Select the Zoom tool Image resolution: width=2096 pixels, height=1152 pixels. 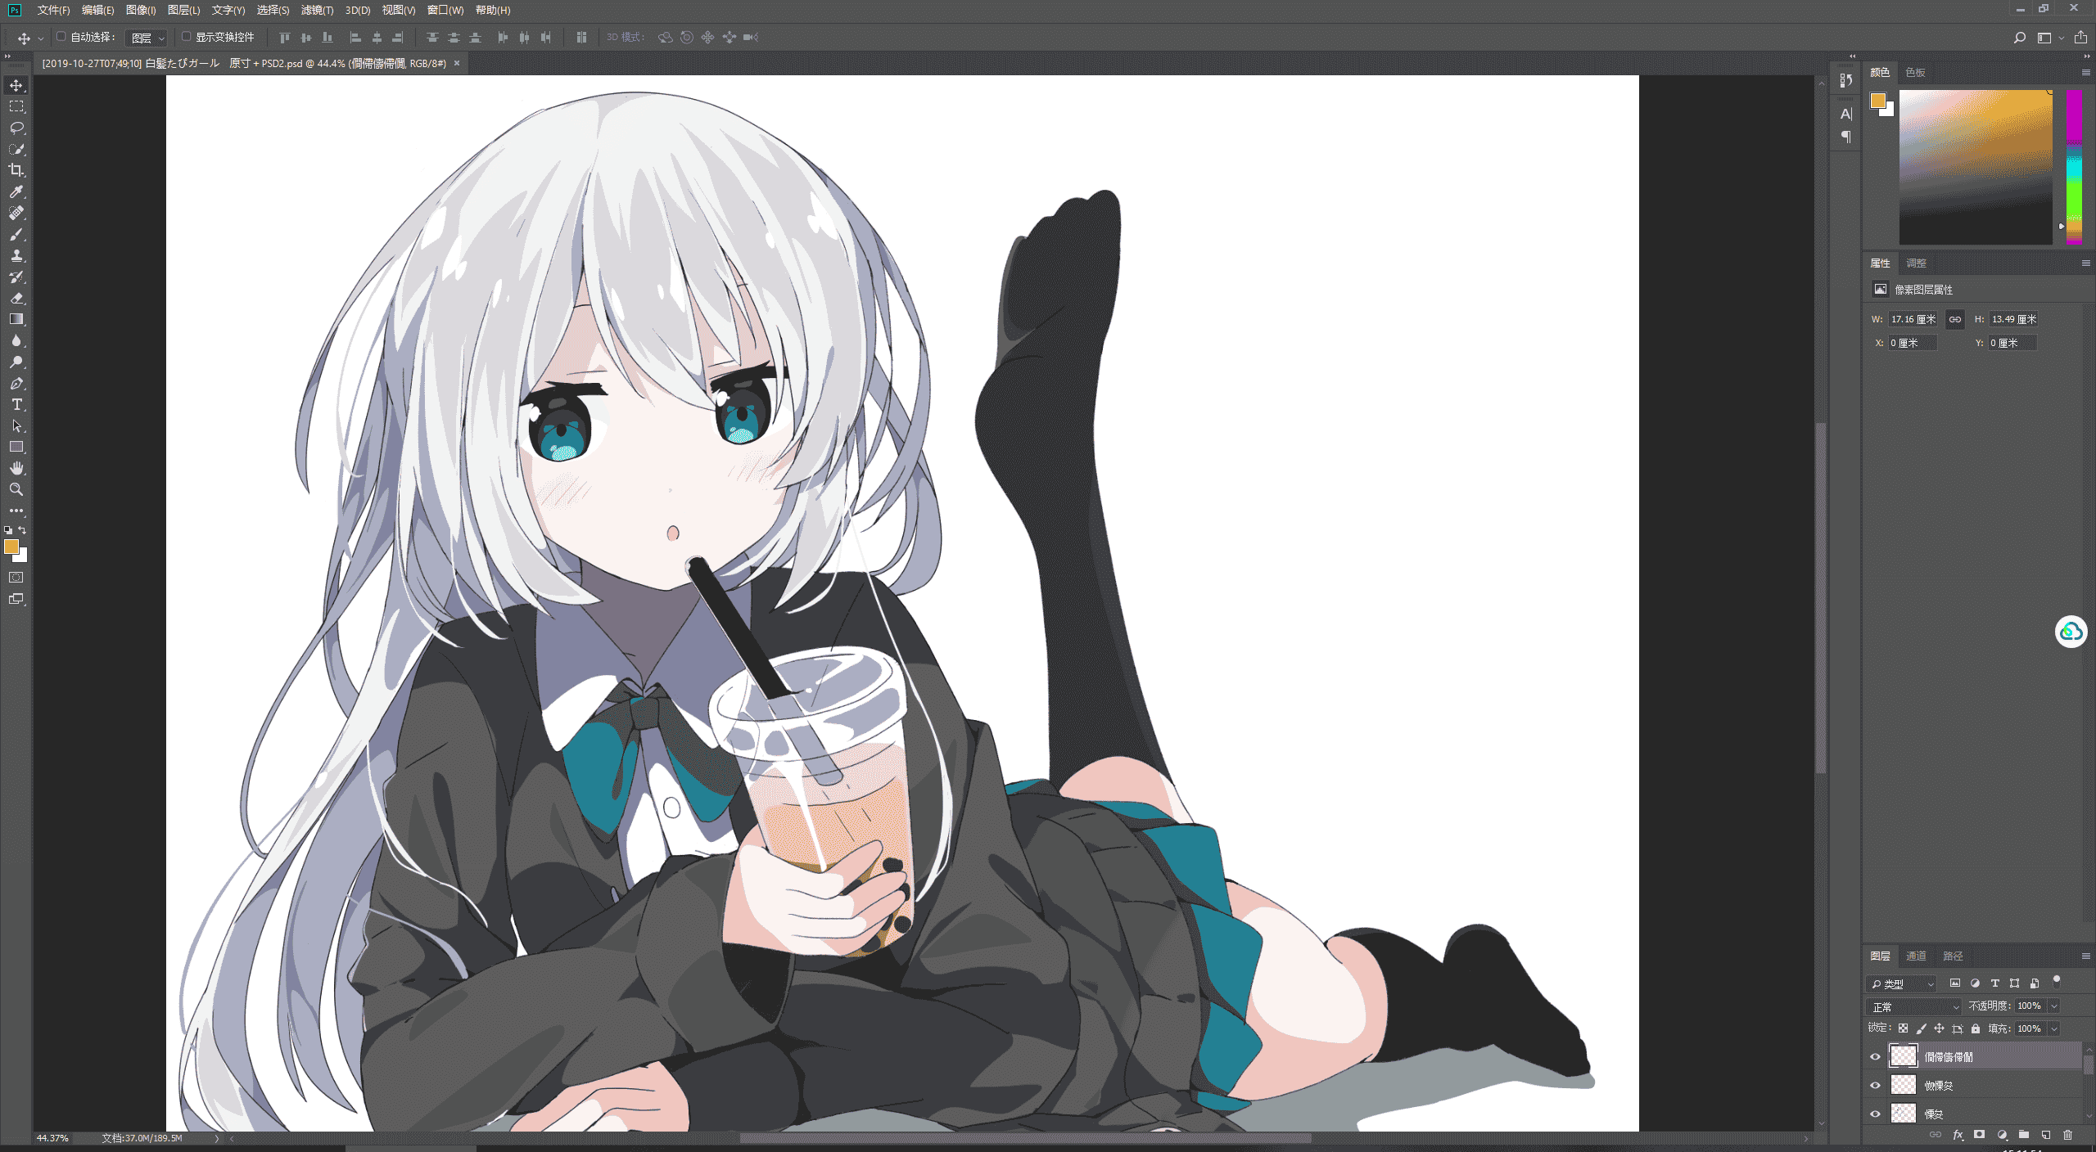coord(16,489)
